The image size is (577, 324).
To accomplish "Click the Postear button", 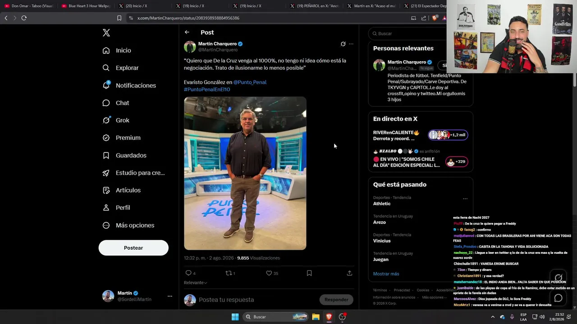I will pos(133,248).
